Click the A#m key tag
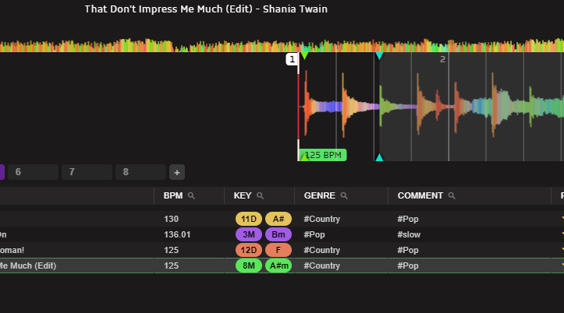 (278, 266)
